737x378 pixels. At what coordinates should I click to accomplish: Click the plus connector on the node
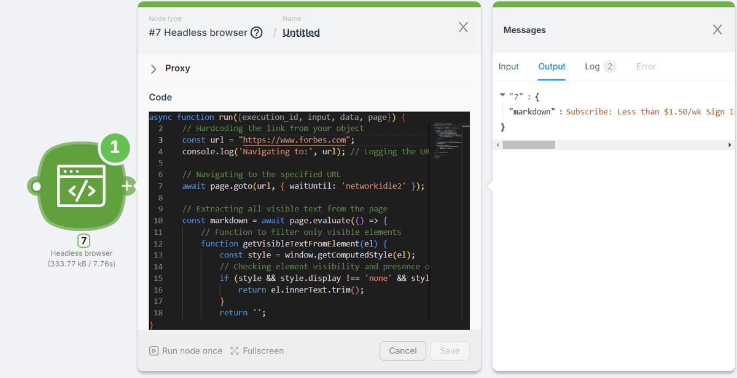pos(128,186)
